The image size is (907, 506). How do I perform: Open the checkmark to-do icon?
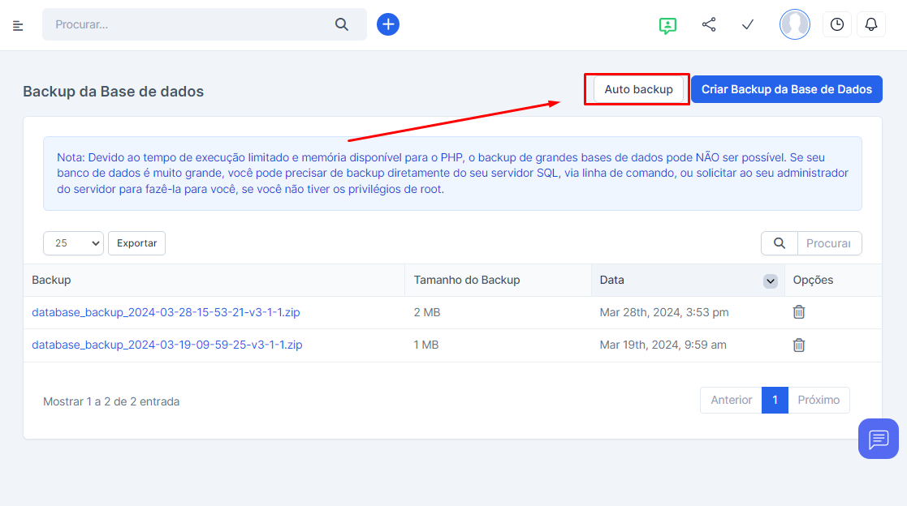click(748, 24)
